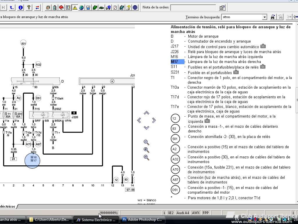298x224 pixels.
Task: Expand the 'Término de busqueda' dropdown
Action: pyautogui.click(x=265, y=17)
